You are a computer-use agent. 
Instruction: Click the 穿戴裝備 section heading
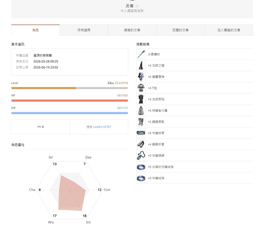pyautogui.click(x=143, y=44)
